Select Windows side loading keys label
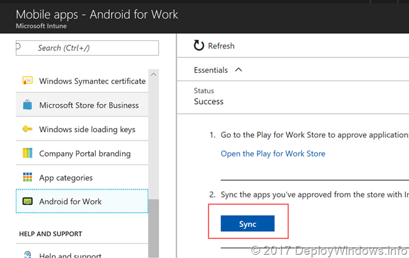 point(87,130)
